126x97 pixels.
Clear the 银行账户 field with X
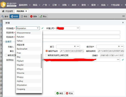[119, 46]
